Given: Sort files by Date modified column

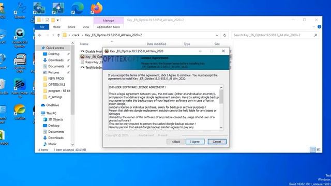Looking at the screenshot, I should pos(156,44).
